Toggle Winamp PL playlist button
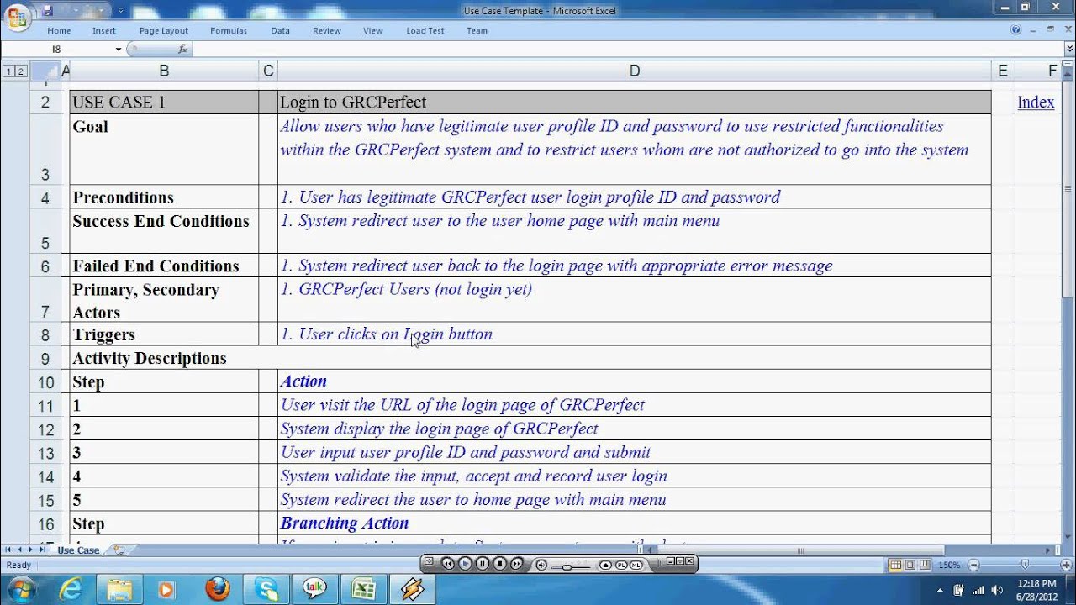 [621, 565]
